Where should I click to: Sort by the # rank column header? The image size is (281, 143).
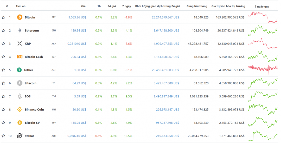point(7,6)
